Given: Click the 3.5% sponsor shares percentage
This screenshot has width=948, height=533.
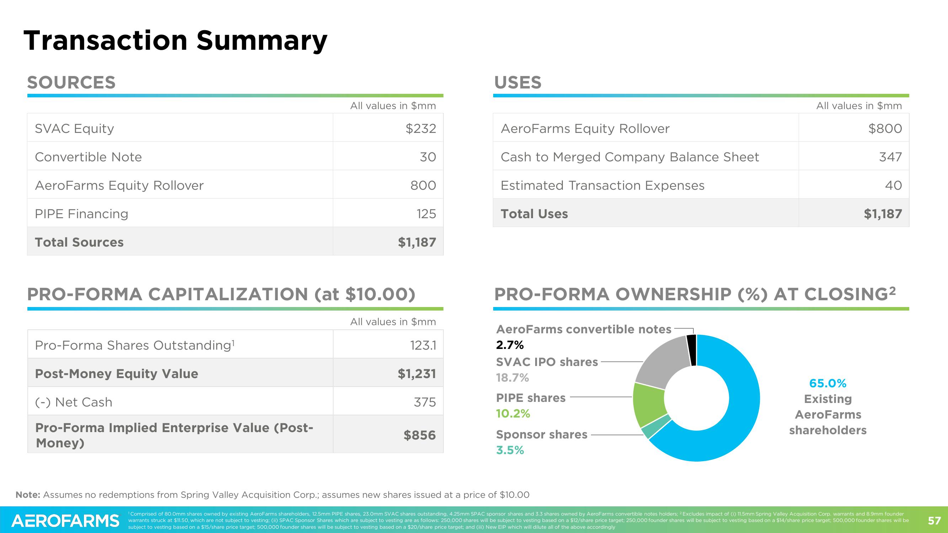Looking at the screenshot, I should [x=510, y=450].
